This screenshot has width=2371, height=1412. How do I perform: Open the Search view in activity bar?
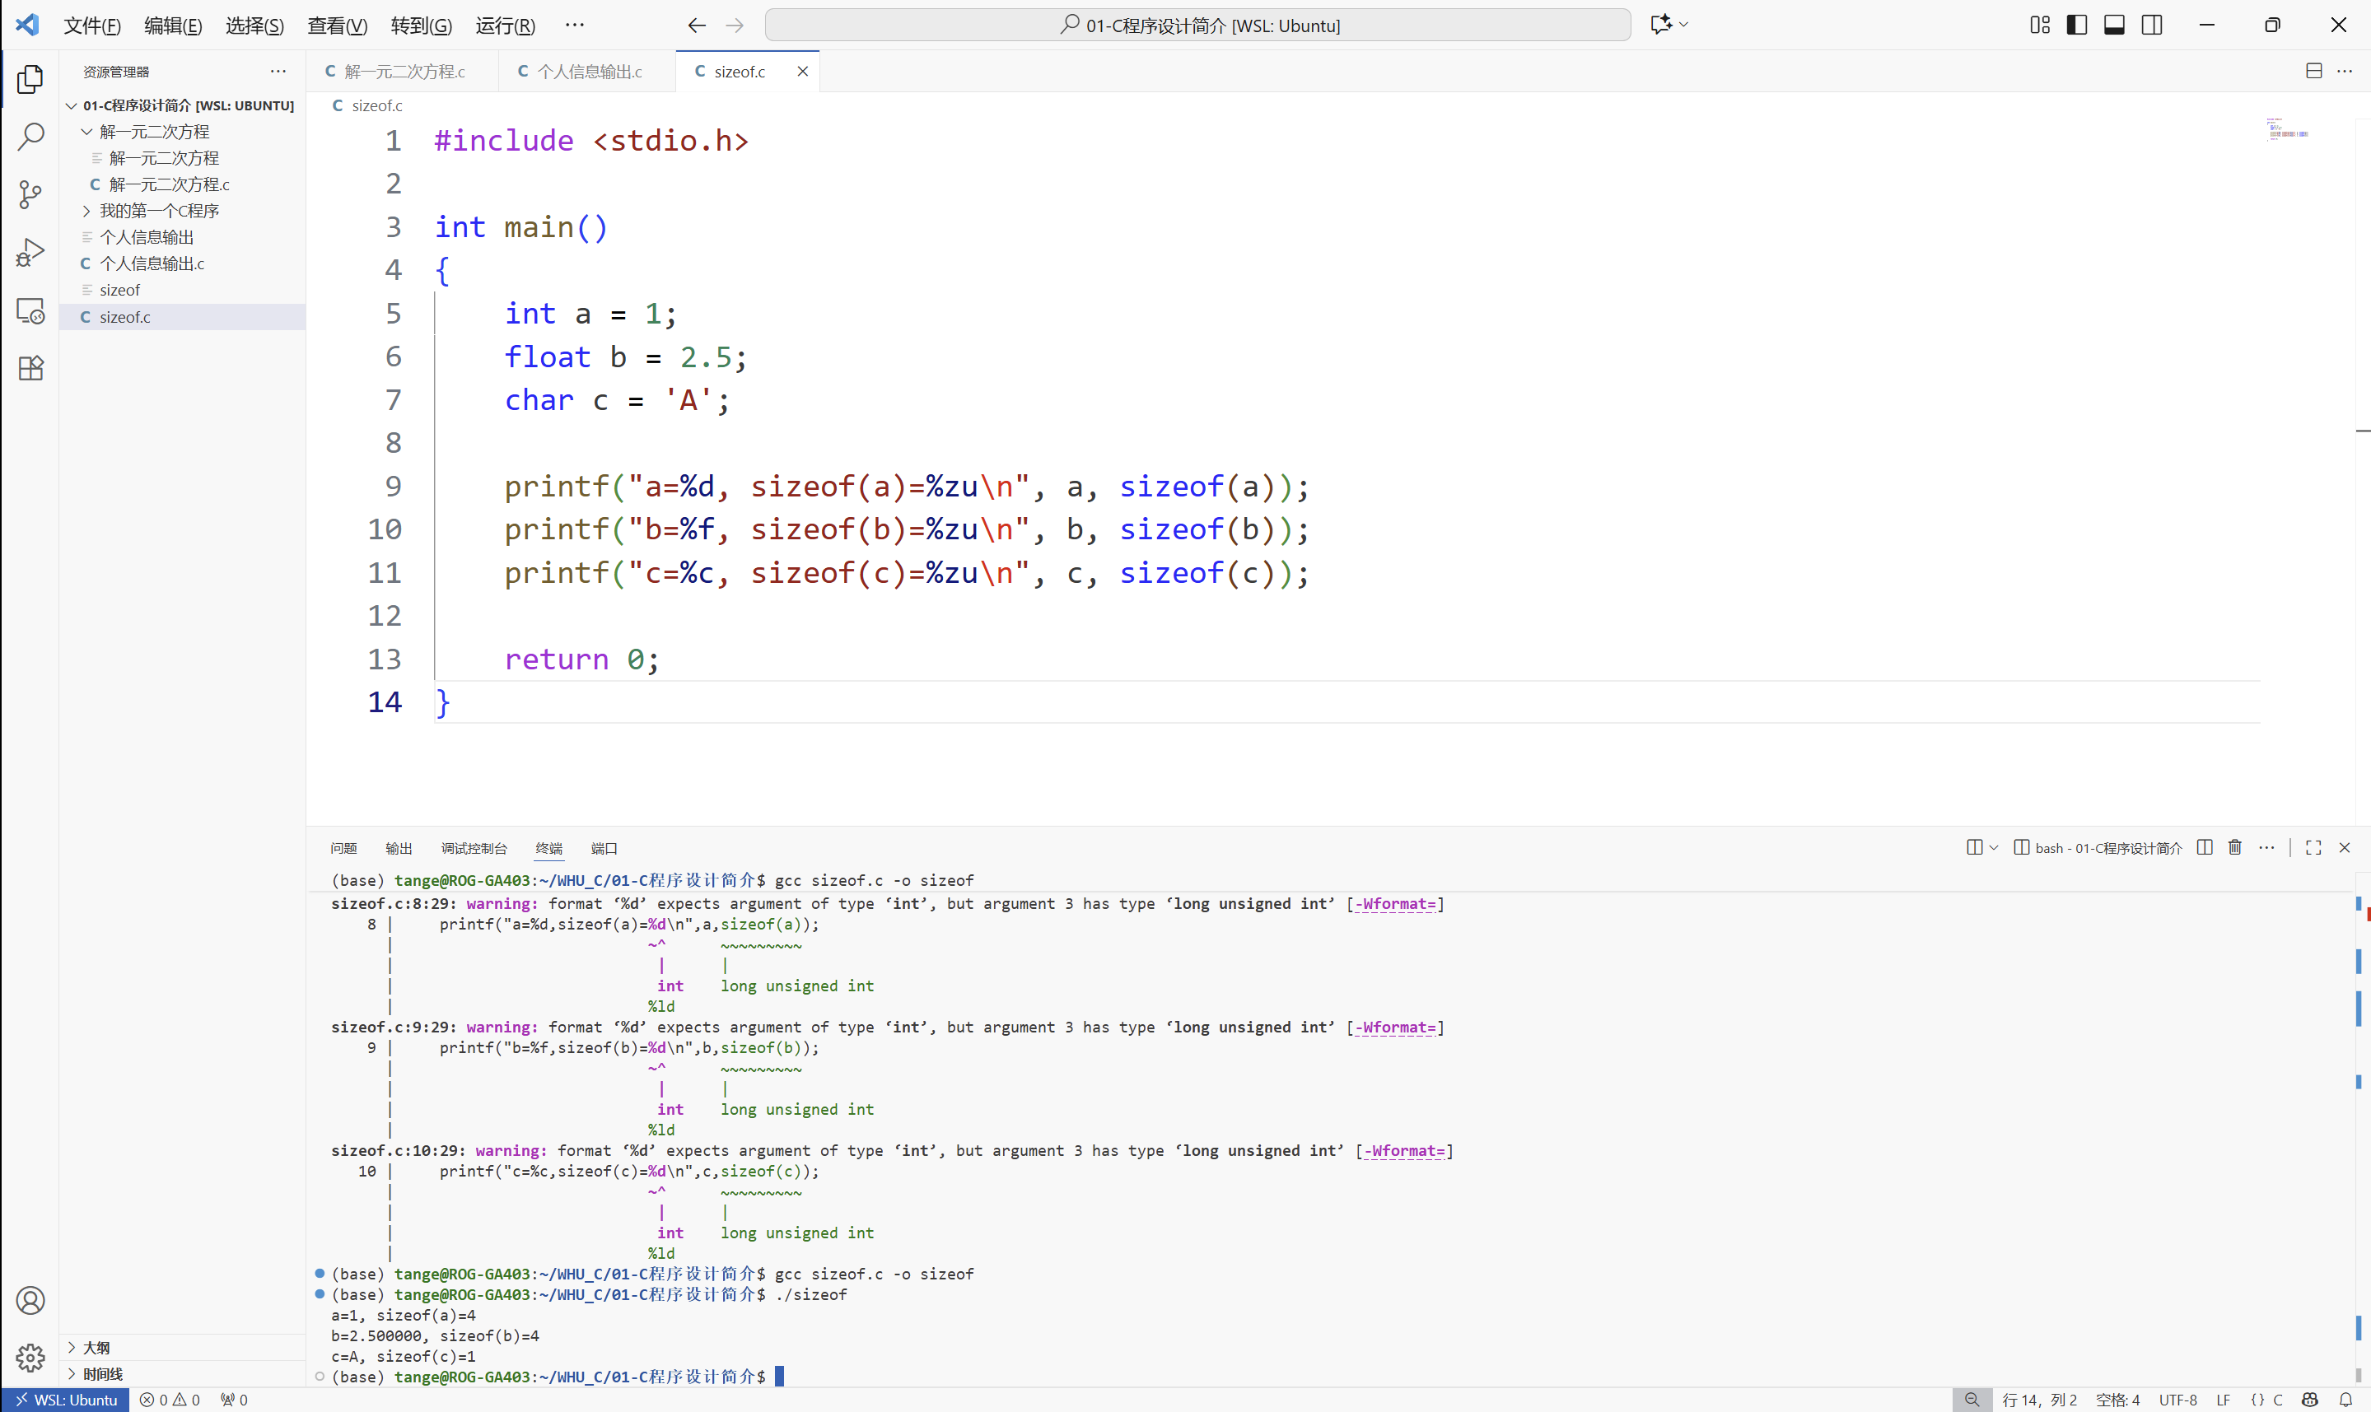(30, 137)
